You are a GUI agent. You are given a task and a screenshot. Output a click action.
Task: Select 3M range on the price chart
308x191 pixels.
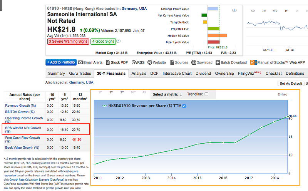coord(264,11)
